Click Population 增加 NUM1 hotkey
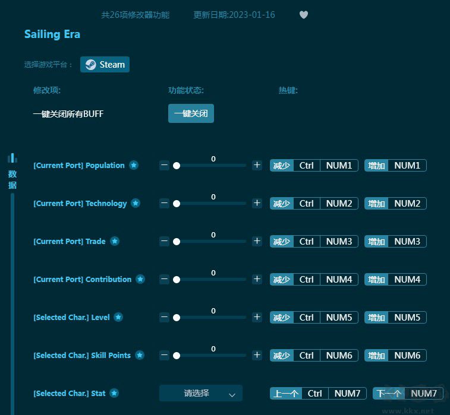 [x=395, y=166]
